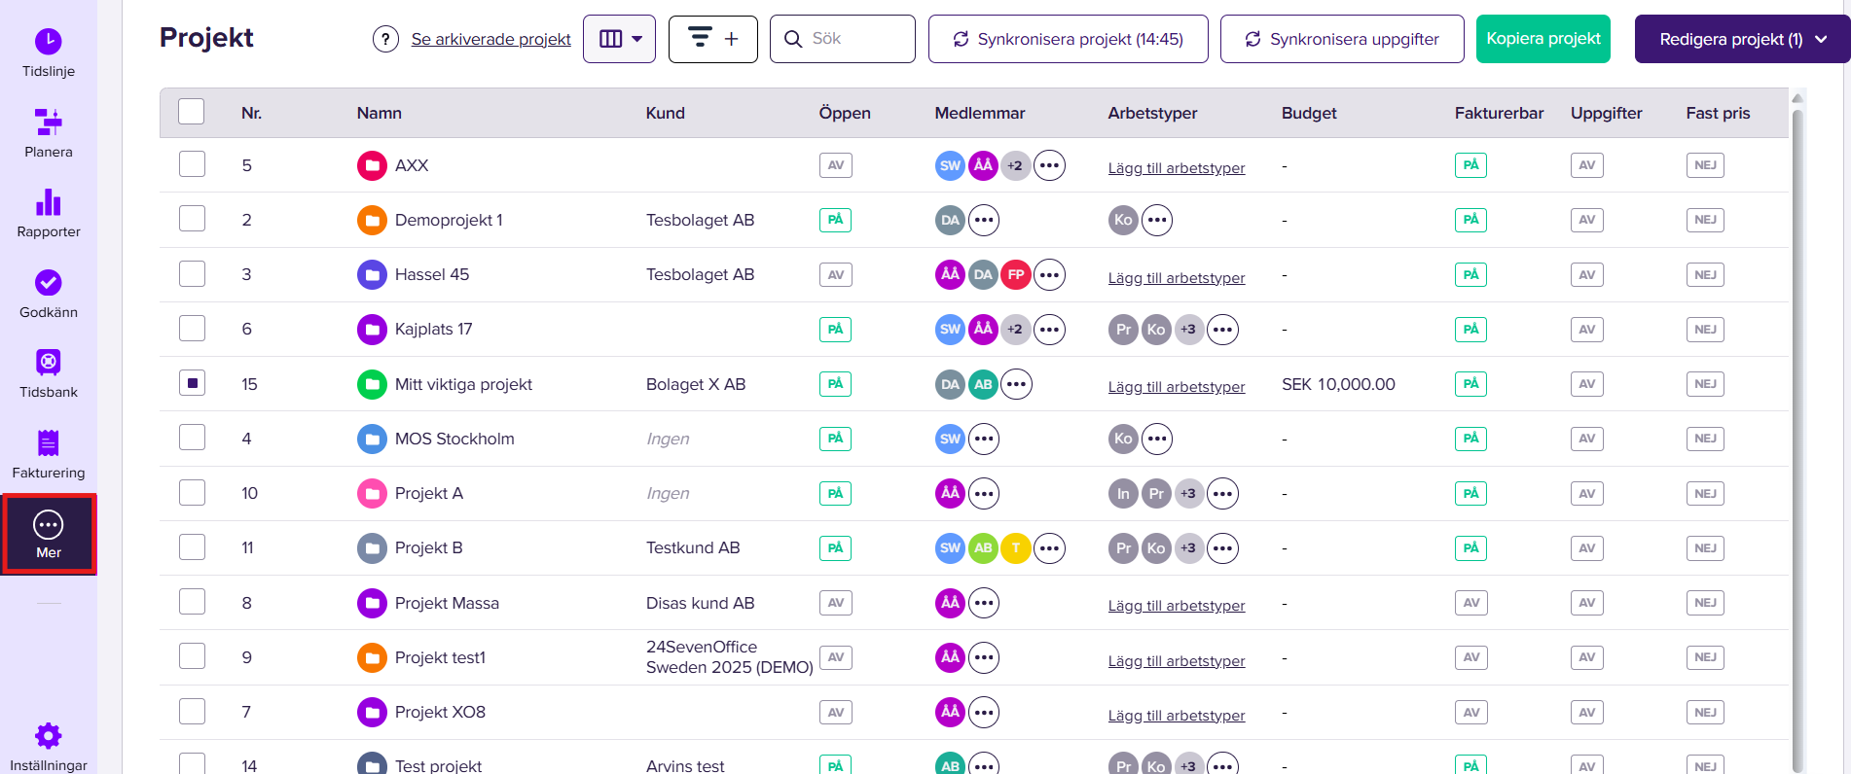Click the orange folder icon for Demoprojekt 1
The width and height of the screenshot is (1851, 774).
(x=372, y=220)
